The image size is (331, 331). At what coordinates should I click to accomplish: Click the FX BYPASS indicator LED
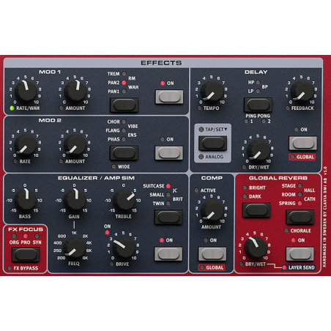[x=10, y=268]
